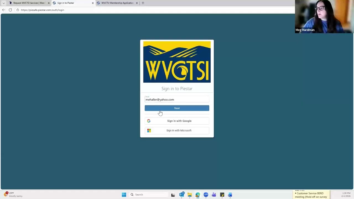The width and height of the screenshot is (354, 199).
Task: Open File Explorer from taskbar
Action: click(189, 195)
